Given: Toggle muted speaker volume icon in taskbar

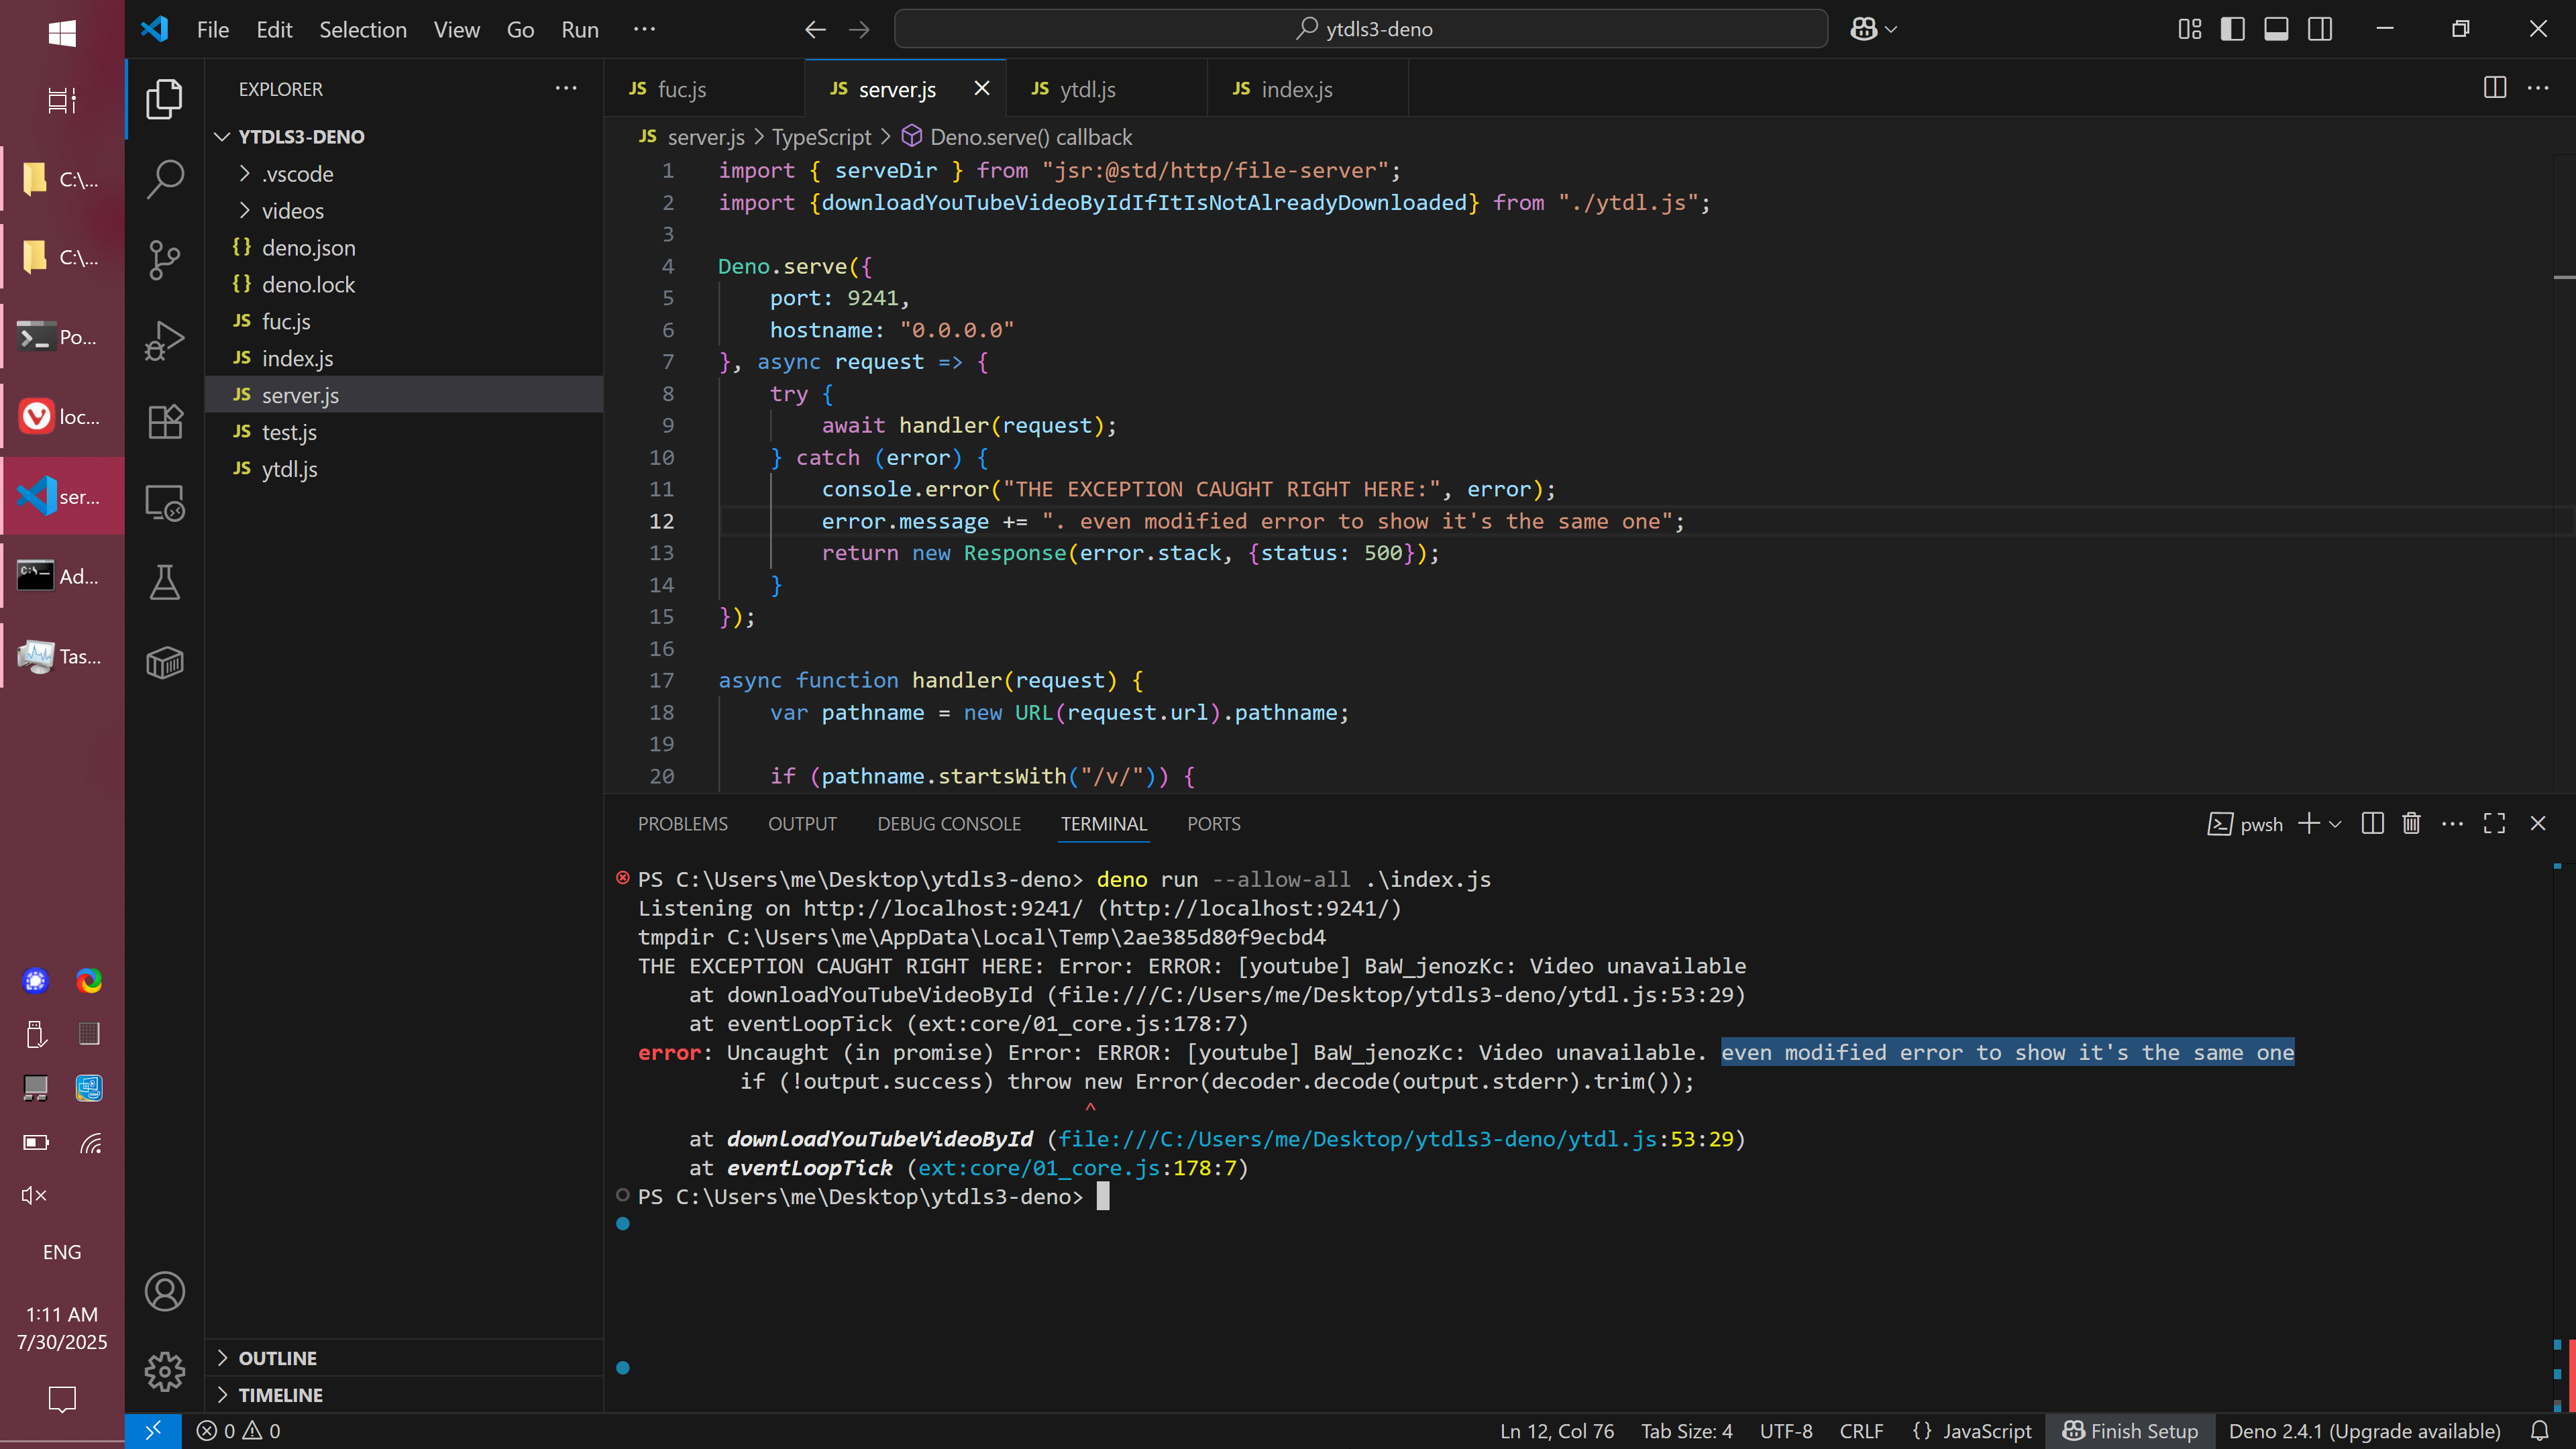Looking at the screenshot, I should click(x=35, y=1195).
